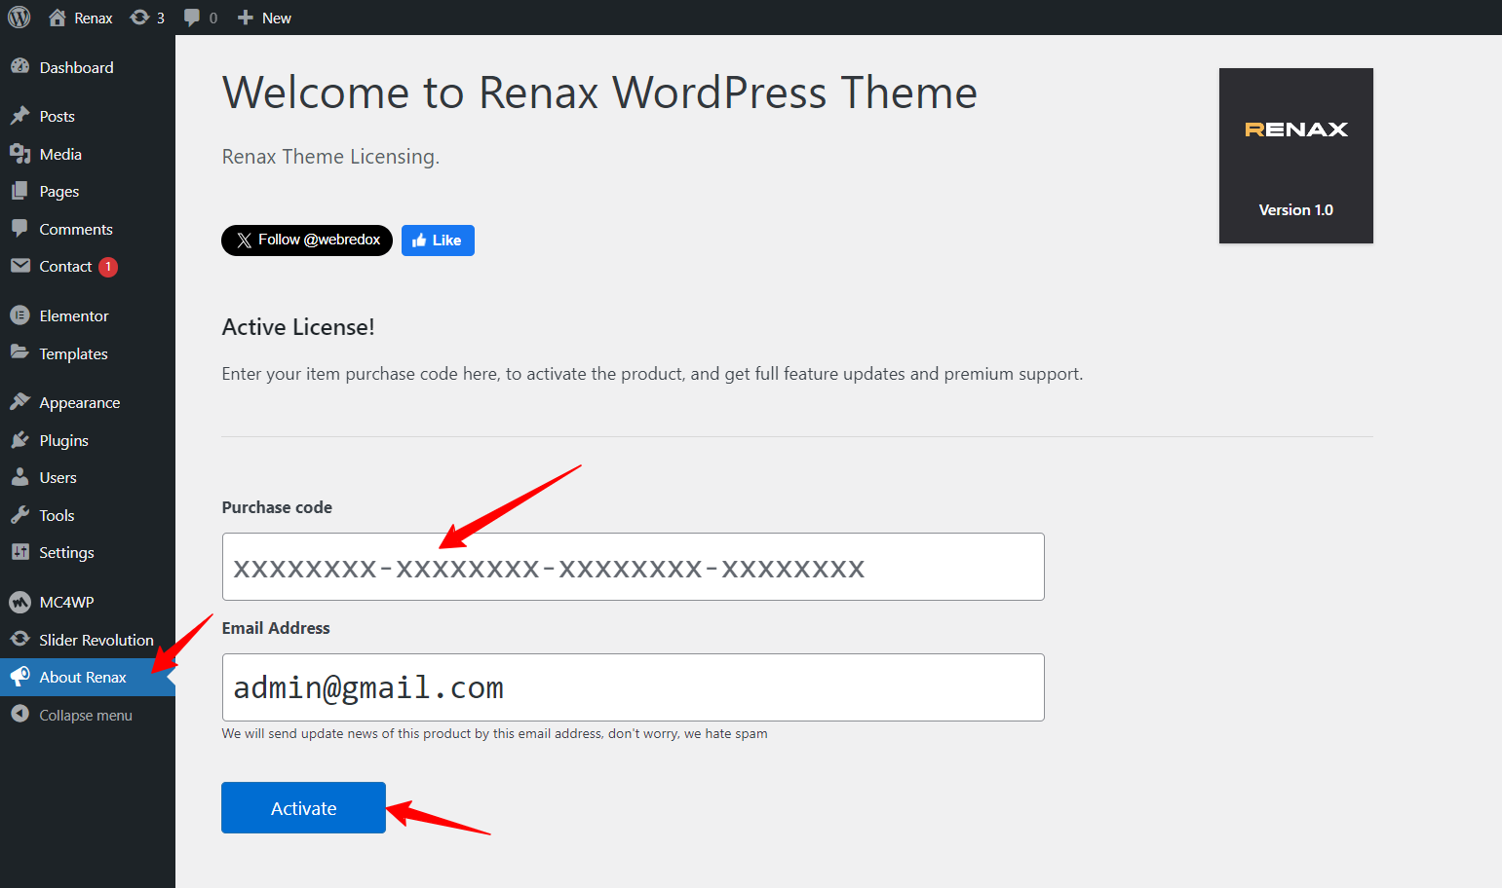Click the red Contact notification badge
Image resolution: width=1502 pixels, height=888 pixels.
click(x=108, y=267)
